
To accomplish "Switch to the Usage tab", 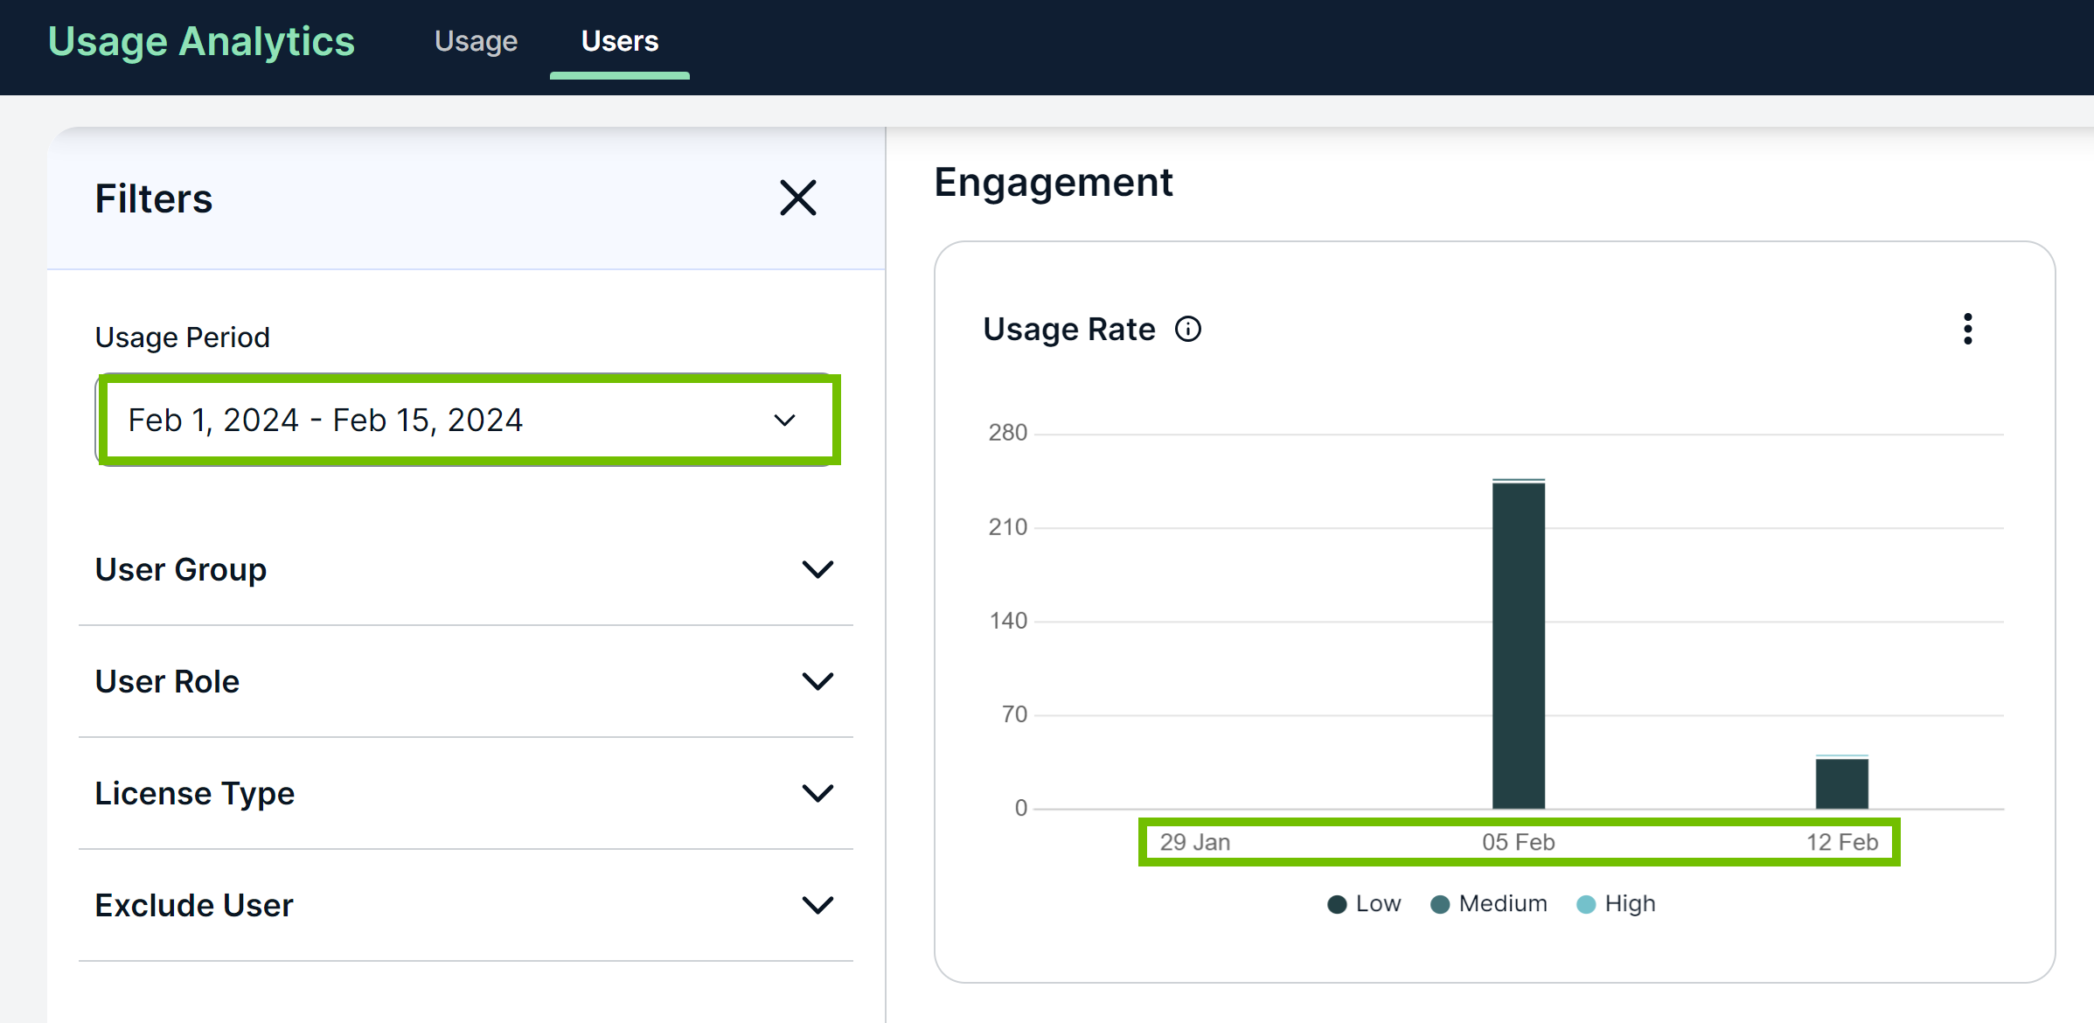I will 476,41.
